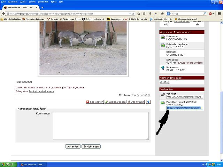Select the Zoo Hannover browser tab
Viewport: 223px width, 167px height.
[21, 8]
